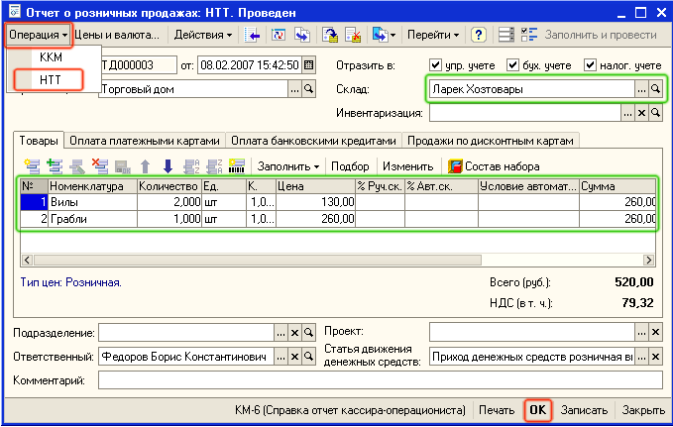Image resolution: width=673 pixels, height=427 pixels.
Task: Open the Склад record with the magnifier icon
Action: 655,89
